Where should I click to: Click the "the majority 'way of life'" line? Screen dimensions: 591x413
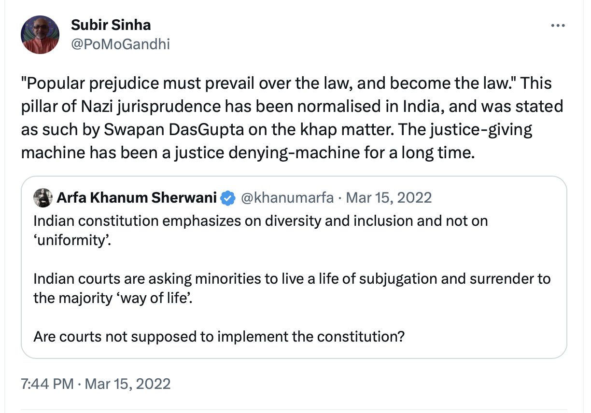[116, 297]
